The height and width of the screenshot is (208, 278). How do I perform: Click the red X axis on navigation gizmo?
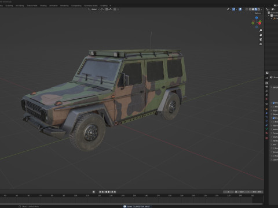259,23
